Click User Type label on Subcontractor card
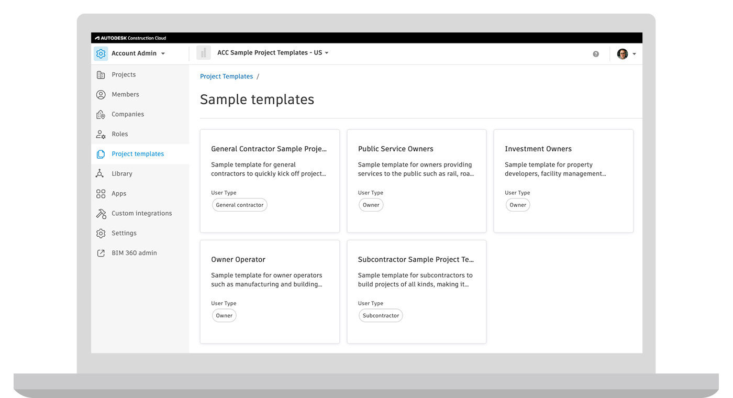Screen dimensions: 733x398 click(371, 304)
